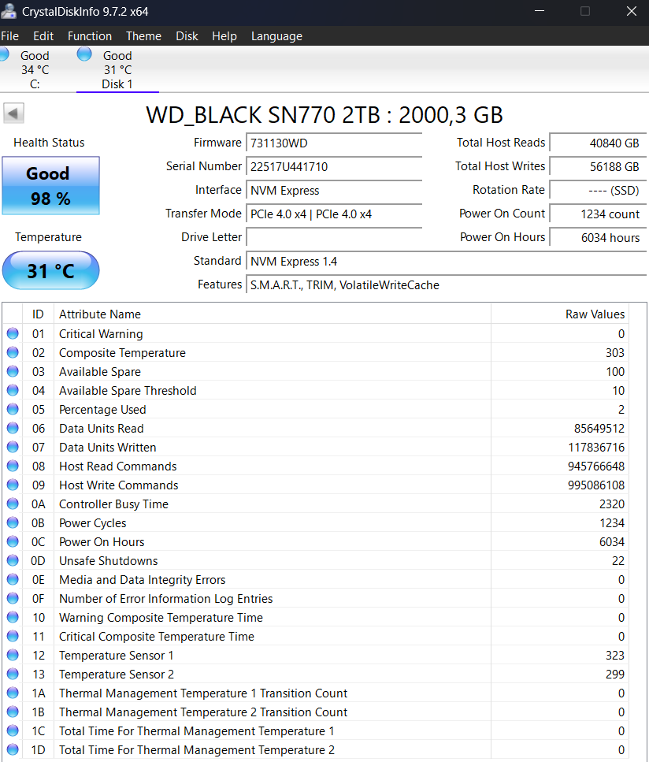
Task: Click Total Host Writes value 56188 GB
Action: tap(599, 167)
